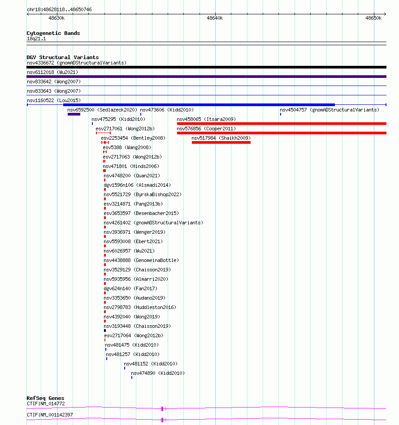Viewport: 399px width, 425px height.
Task: Click the nsv1160522 (Lou2015) label
Action: coord(54,100)
